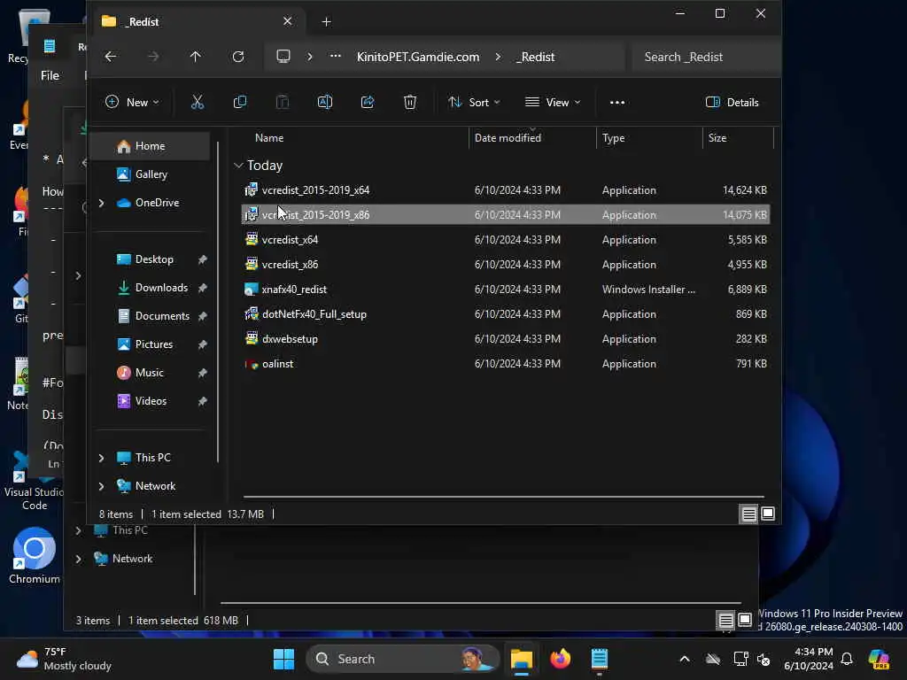Image resolution: width=907 pixels, height=680 pixels.
Task: Open Gallery in navigation pane
Action: pos(151,174)
